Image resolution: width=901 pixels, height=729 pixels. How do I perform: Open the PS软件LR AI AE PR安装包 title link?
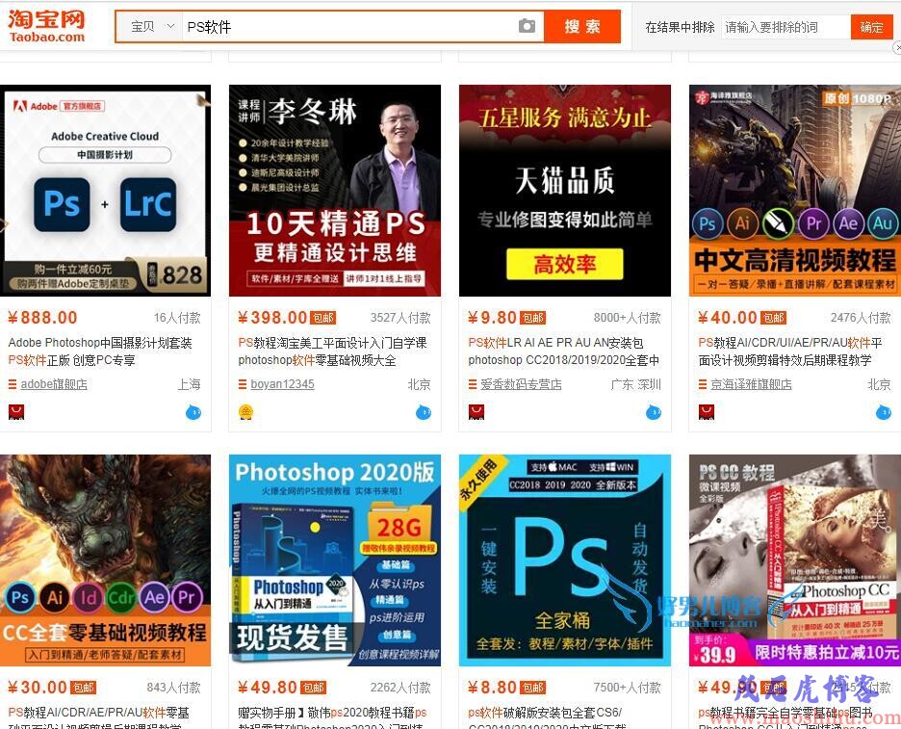tap(563, 351)
